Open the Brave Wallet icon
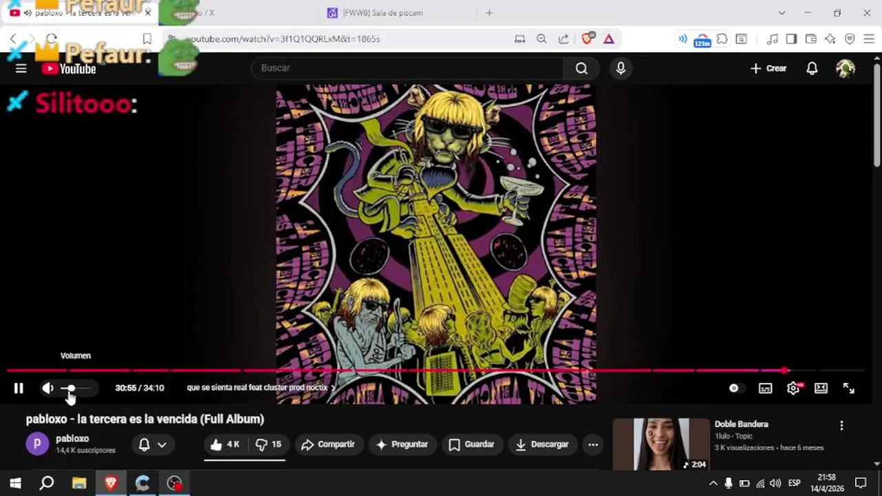This screenshot has width=882, height=496. click(811, 39)
